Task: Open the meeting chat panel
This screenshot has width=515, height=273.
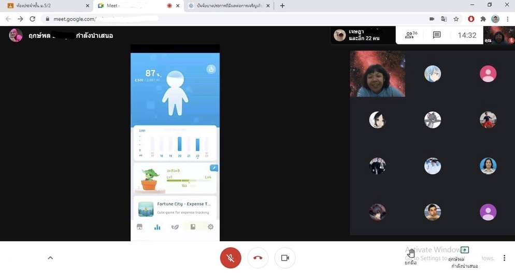Action: [437, 35]
